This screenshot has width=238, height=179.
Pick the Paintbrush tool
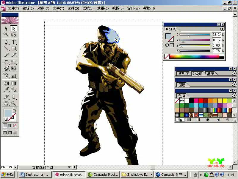pyautogui.click(x=6, y=55)
